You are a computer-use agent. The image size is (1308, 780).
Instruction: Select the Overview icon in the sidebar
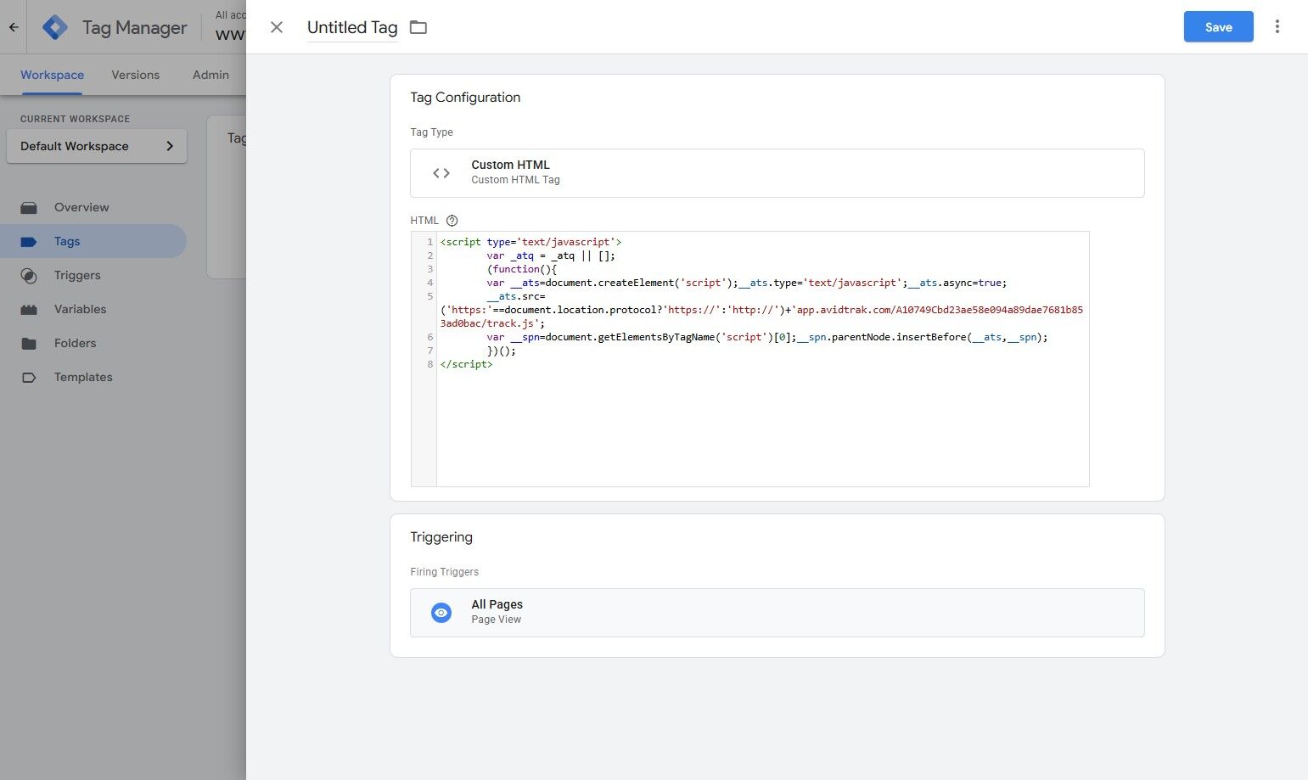pyautogui.click(x=30, y=207)
